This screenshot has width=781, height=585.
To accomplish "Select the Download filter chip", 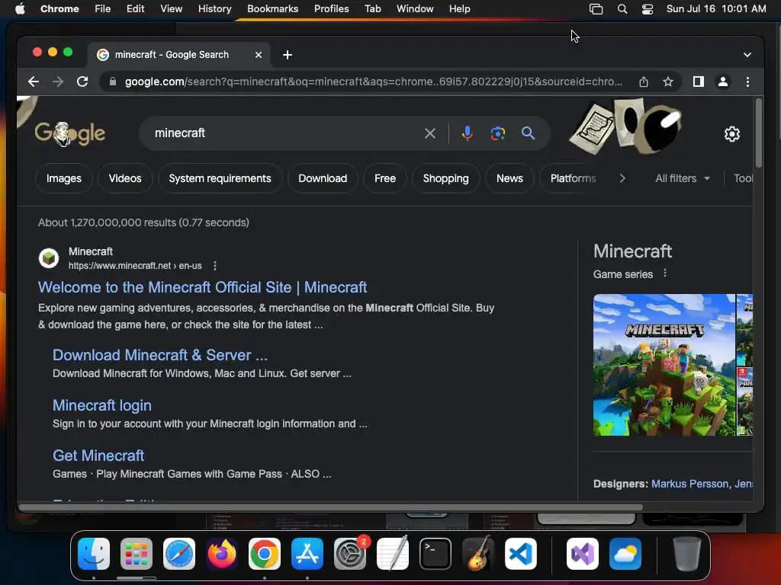I will (x=323, y=178).
